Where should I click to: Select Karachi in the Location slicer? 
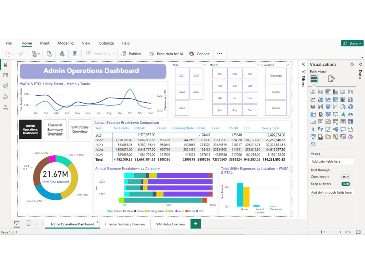(276, 92)
